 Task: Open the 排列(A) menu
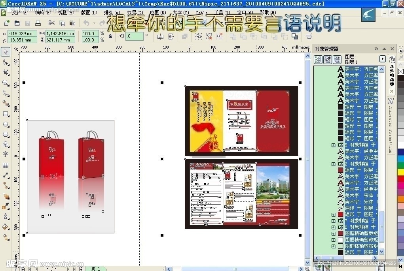coord(112,13)
